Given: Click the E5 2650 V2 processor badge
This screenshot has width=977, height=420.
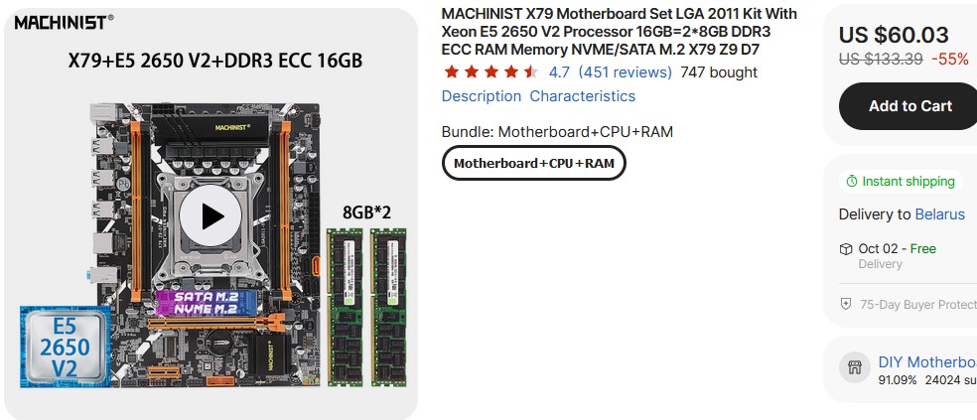Looking at the screenshot, I should coord(65,349).
